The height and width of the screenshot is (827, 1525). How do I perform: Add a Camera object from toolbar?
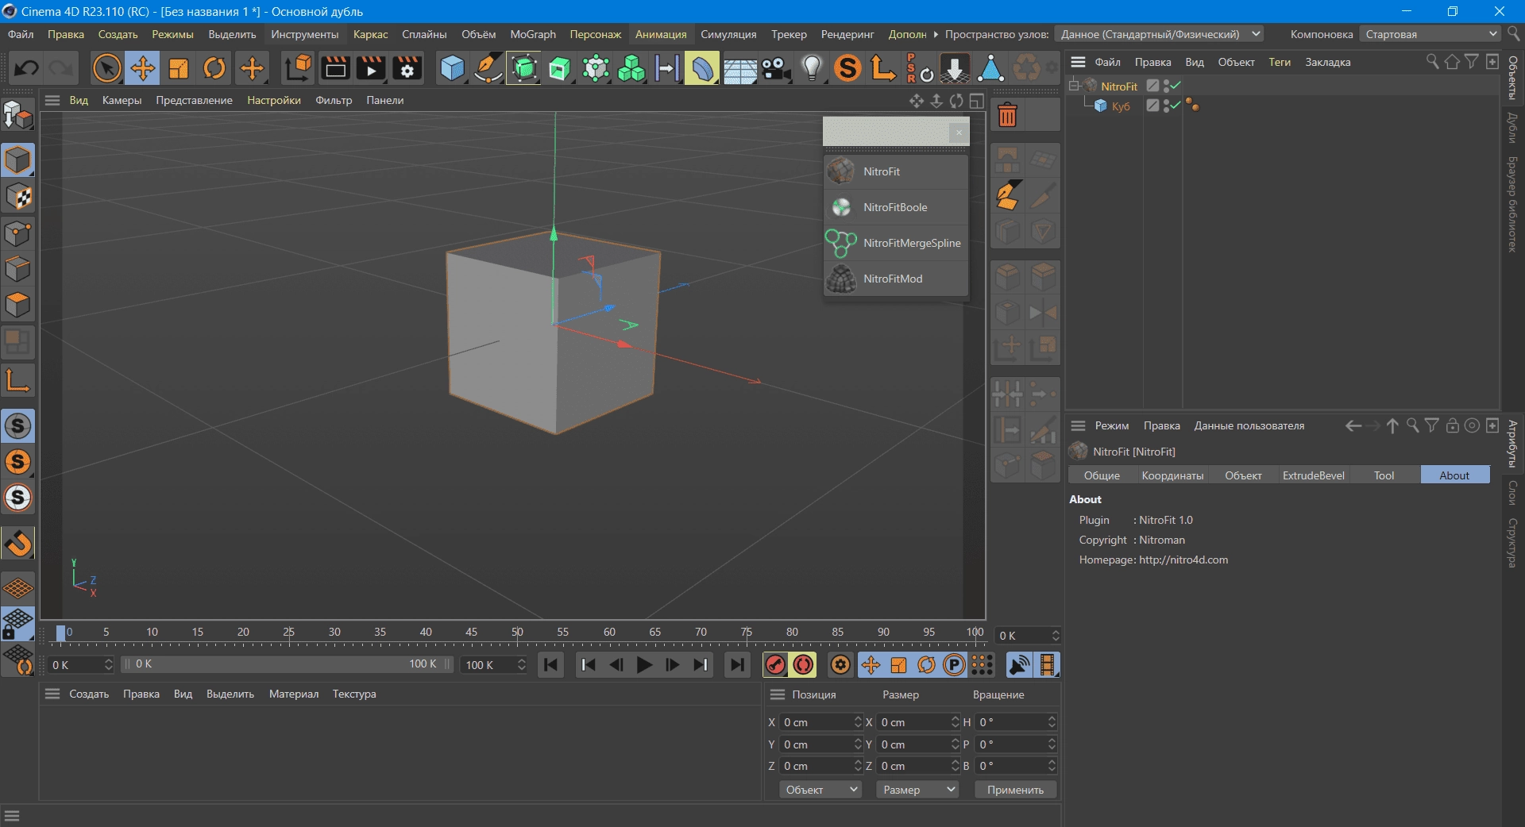tap(776, 68)
